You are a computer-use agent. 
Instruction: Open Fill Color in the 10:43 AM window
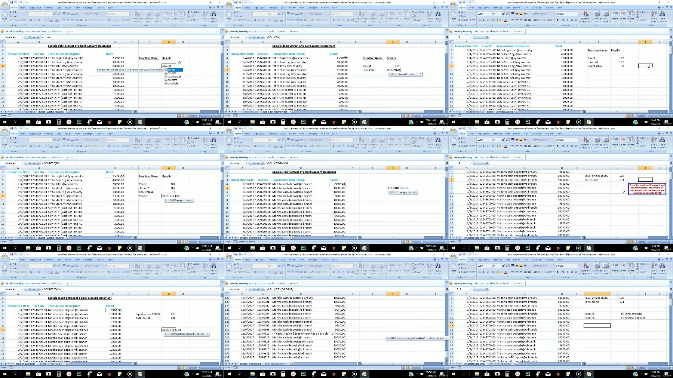pyautogui.click(x=500, y=20)
